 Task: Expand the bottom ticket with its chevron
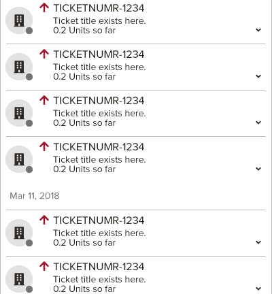pyautogui.click(x=258, y=289)
